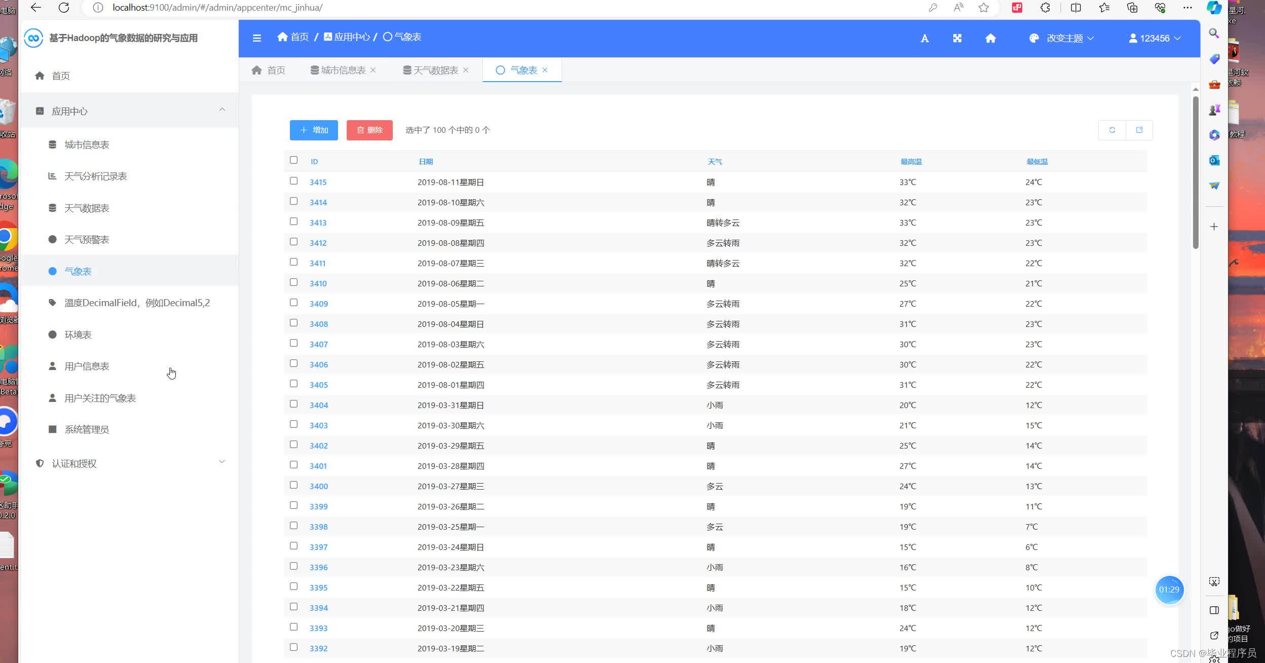This screenshot has width=1265, height=663.
Task: Check the checkbox for row 3415
Action: point(293,181)
